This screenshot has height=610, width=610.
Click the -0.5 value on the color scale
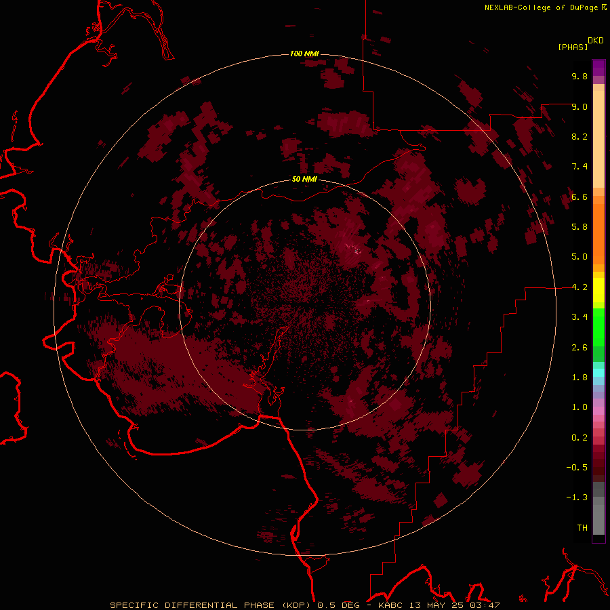tap(577, 468)
